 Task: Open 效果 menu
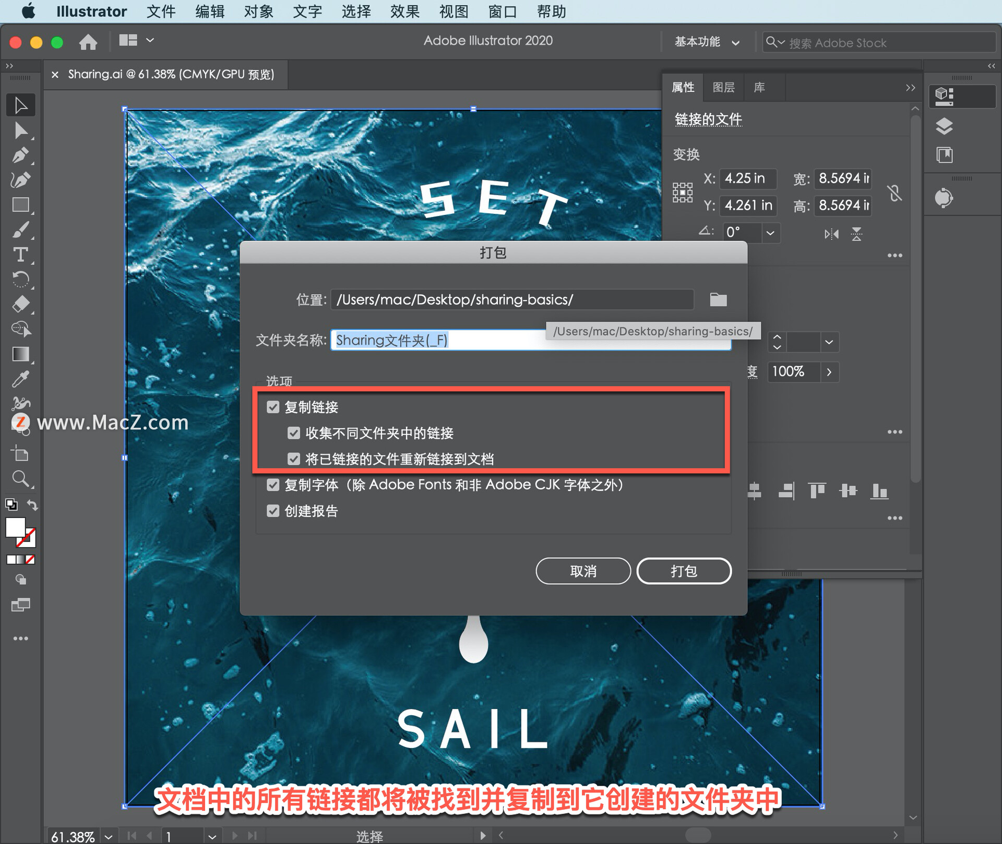coord(405,11)
